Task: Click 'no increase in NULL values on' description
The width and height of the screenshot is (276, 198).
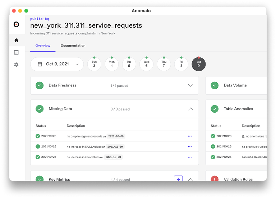Action: click(x=86, y=147)
